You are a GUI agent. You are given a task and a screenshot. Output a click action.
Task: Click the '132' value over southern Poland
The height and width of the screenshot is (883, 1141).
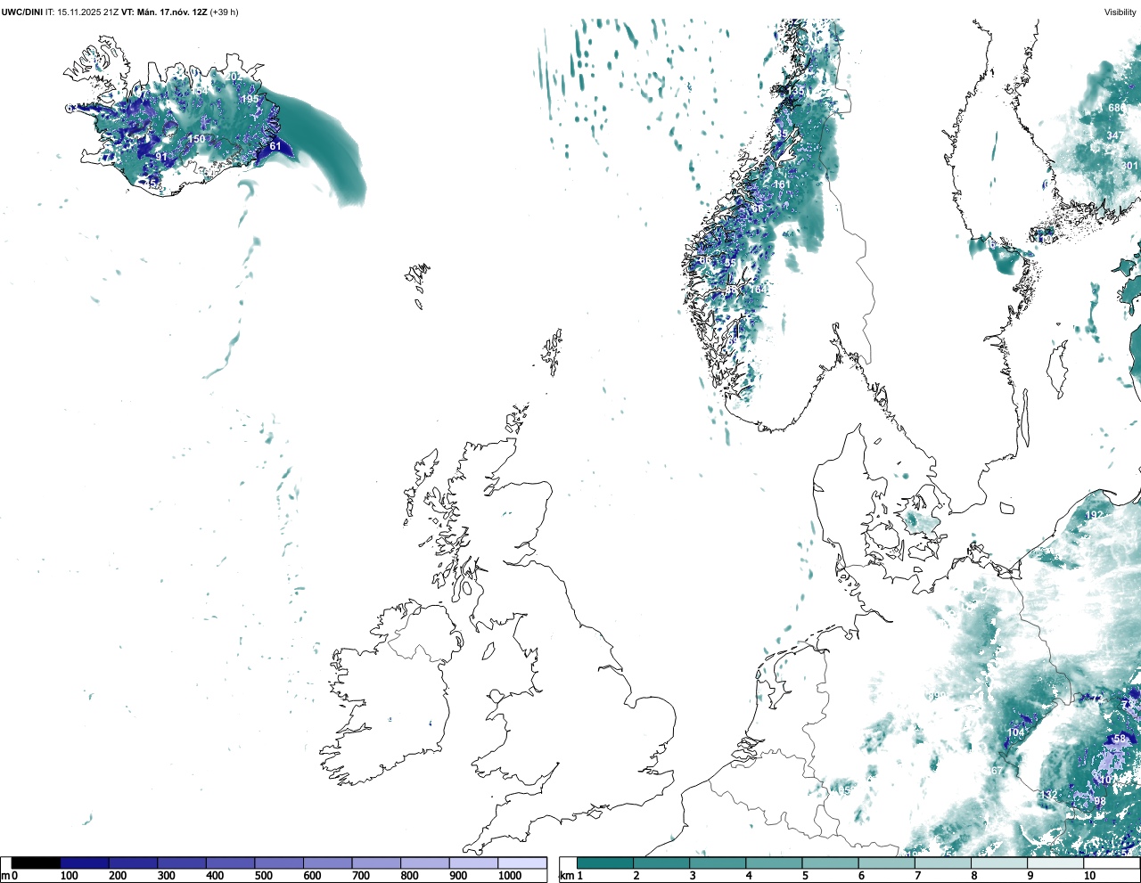pos(1048,795)
